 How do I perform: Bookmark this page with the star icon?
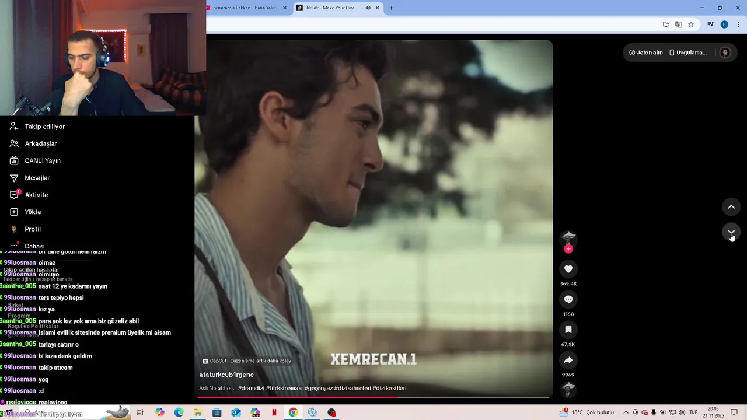point(691,24)
